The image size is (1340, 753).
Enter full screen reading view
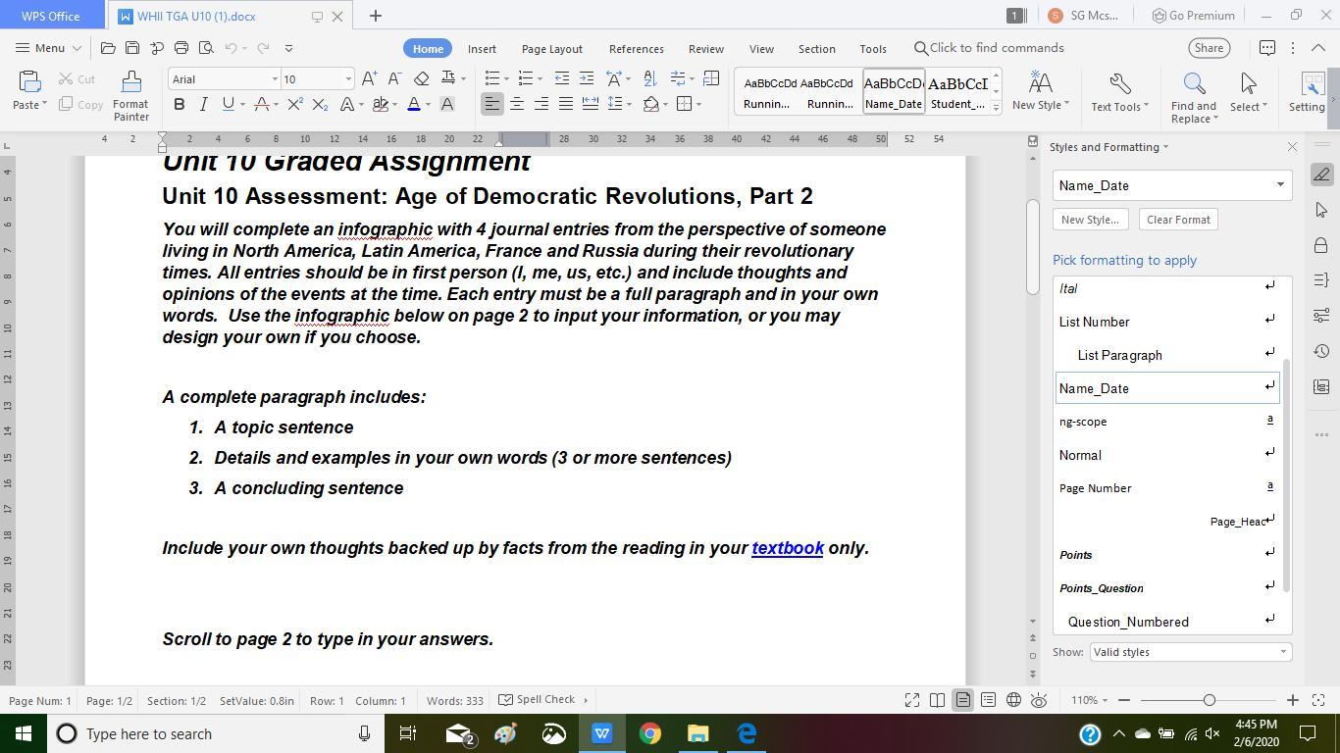(x=912, y=700)
